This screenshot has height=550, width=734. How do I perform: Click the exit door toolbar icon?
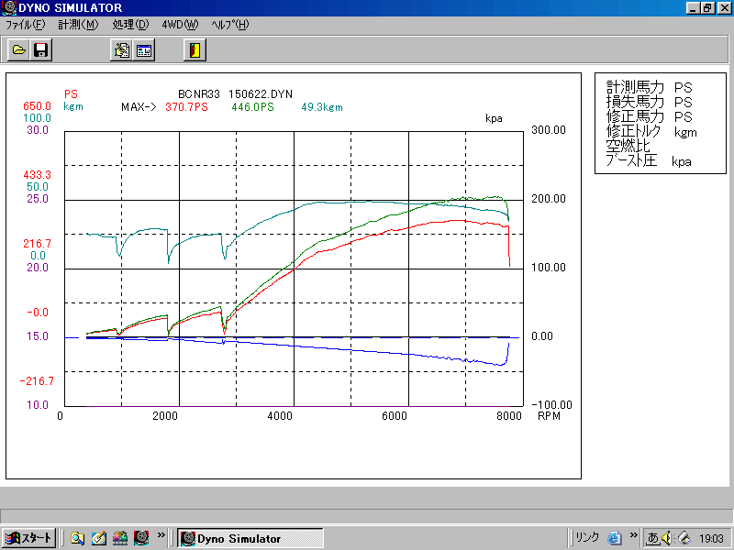(x=195, y=50)
